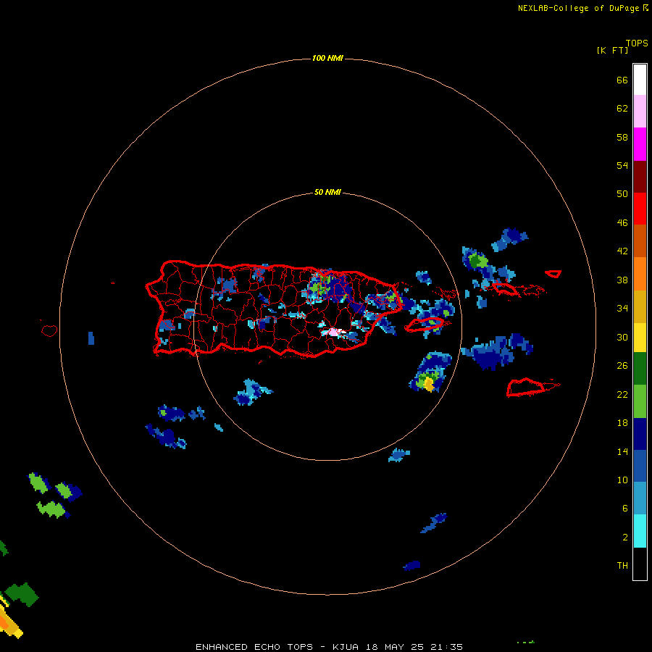Click the dark orange 42-46 kft legend swatch

(x=640, y=241)
